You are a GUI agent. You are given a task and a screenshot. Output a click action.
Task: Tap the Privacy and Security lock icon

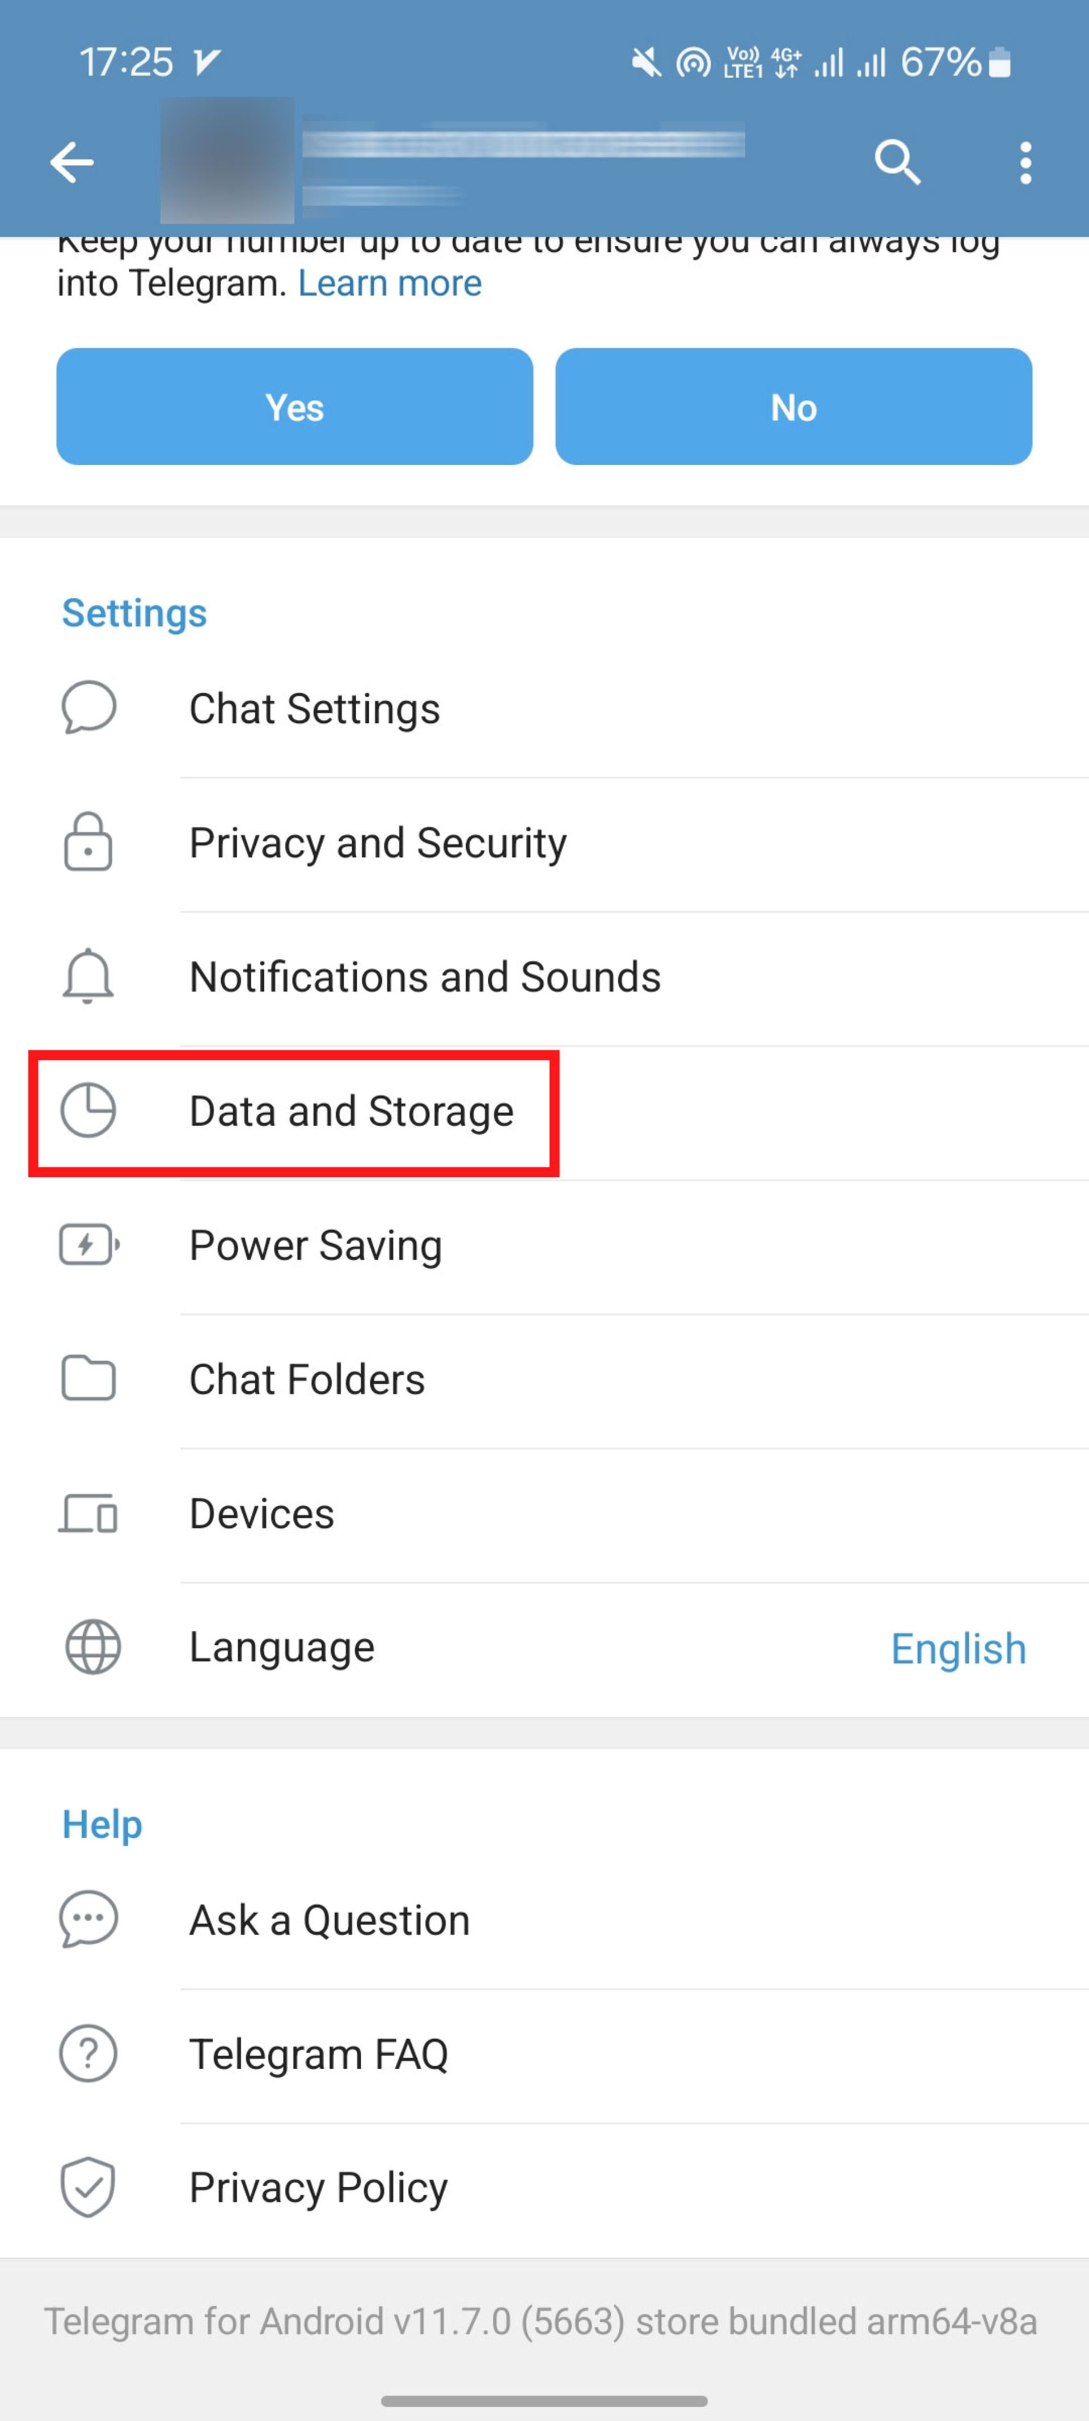point(88,842)
